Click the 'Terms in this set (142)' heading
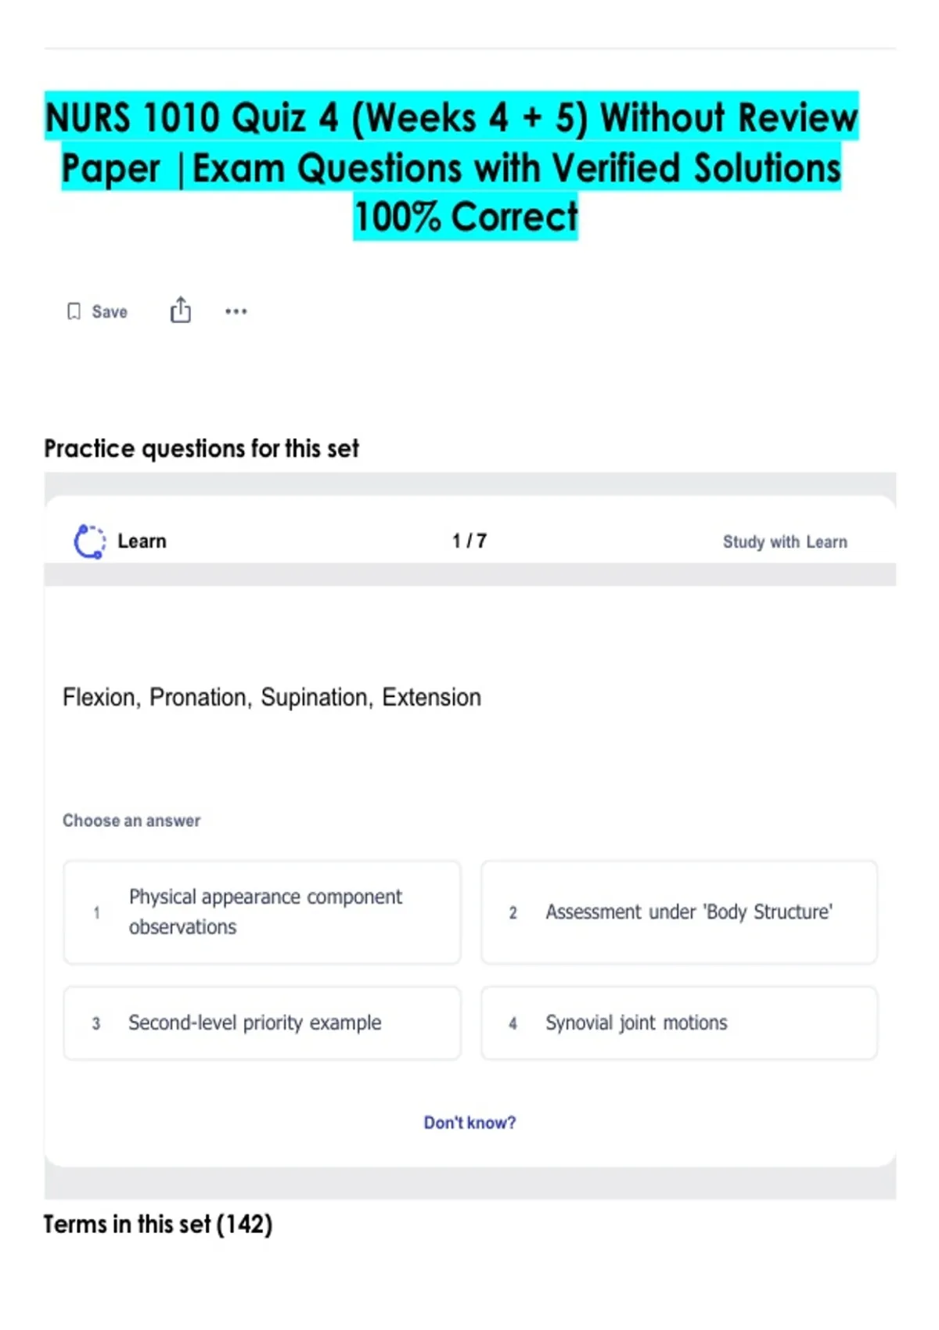 pyautogui.click(x=158, y=1224)
